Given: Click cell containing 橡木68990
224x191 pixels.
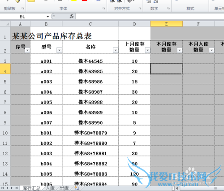Looking at the screenshot, I should 90,120.
